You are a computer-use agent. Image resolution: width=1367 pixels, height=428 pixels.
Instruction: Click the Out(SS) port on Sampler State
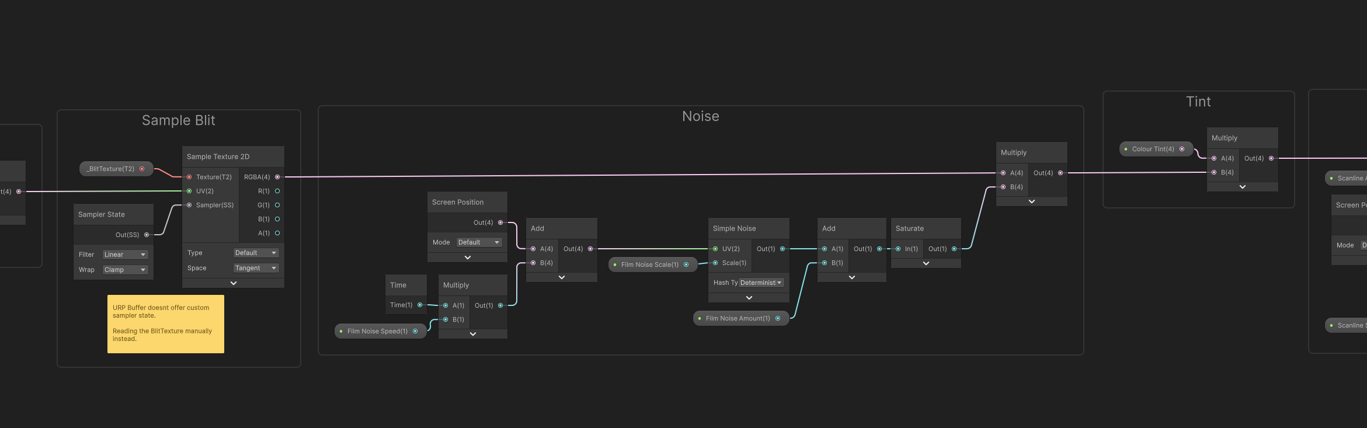[x=147, y=235]
